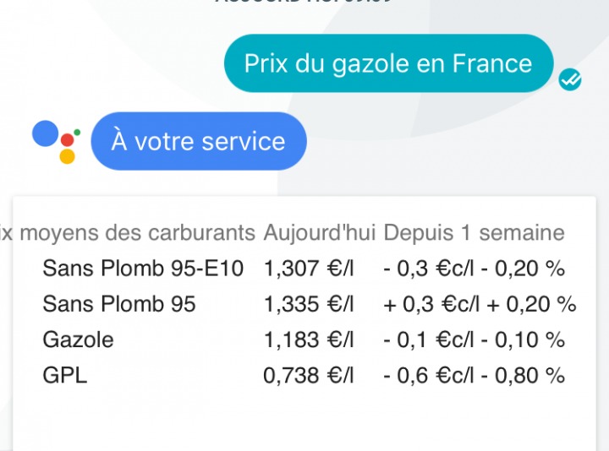
Task: Tap the "À votre service" reply bubble
Action: coord(198,141)
